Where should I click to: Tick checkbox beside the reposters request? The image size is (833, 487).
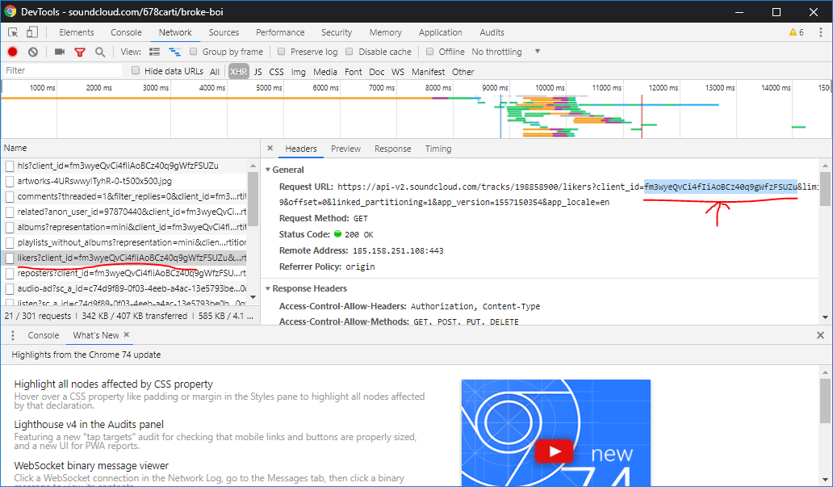pyautogui.click(x=10, y=274)
